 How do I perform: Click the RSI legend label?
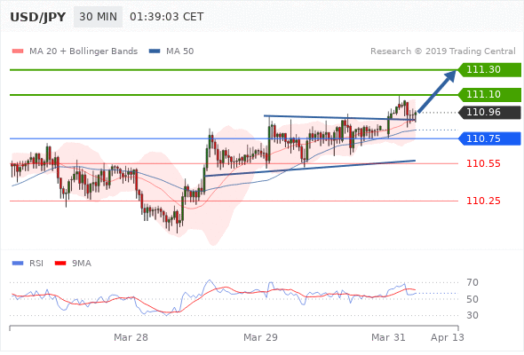[36, 264]
